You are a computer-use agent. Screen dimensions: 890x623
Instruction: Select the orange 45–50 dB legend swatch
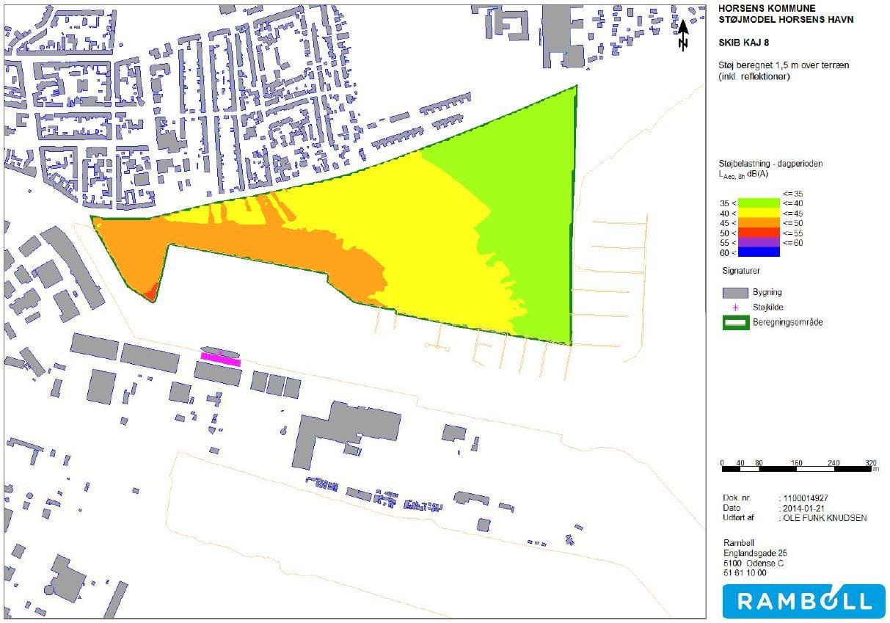[x=759, y=223]
